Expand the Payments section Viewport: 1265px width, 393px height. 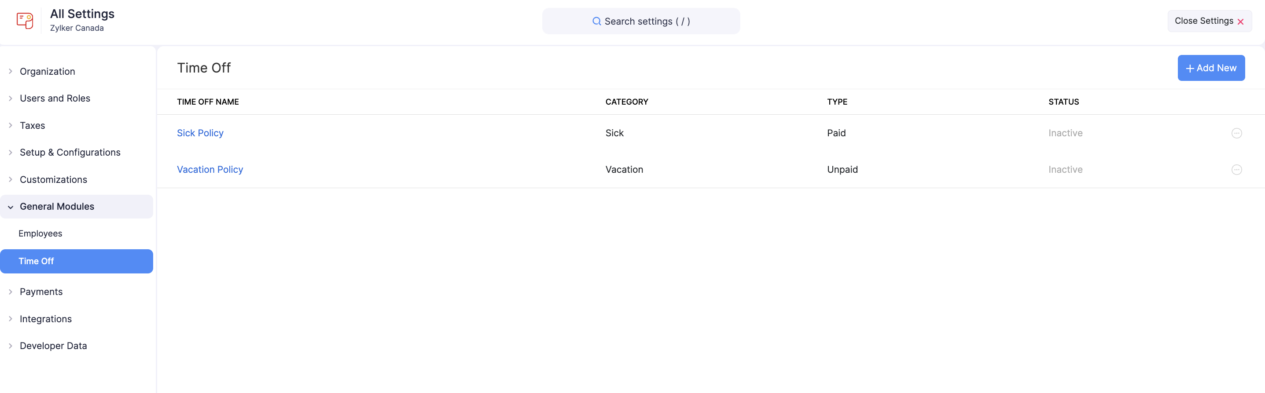coord(10,292)
